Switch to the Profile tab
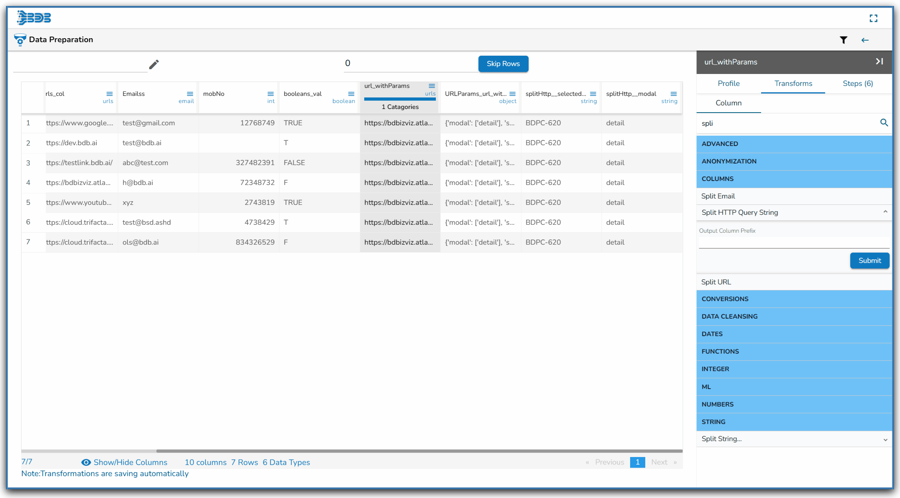900x498 pixels. [x=728, y=84]
